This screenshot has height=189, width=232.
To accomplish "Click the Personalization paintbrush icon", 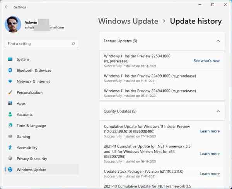I will [10, 93].
